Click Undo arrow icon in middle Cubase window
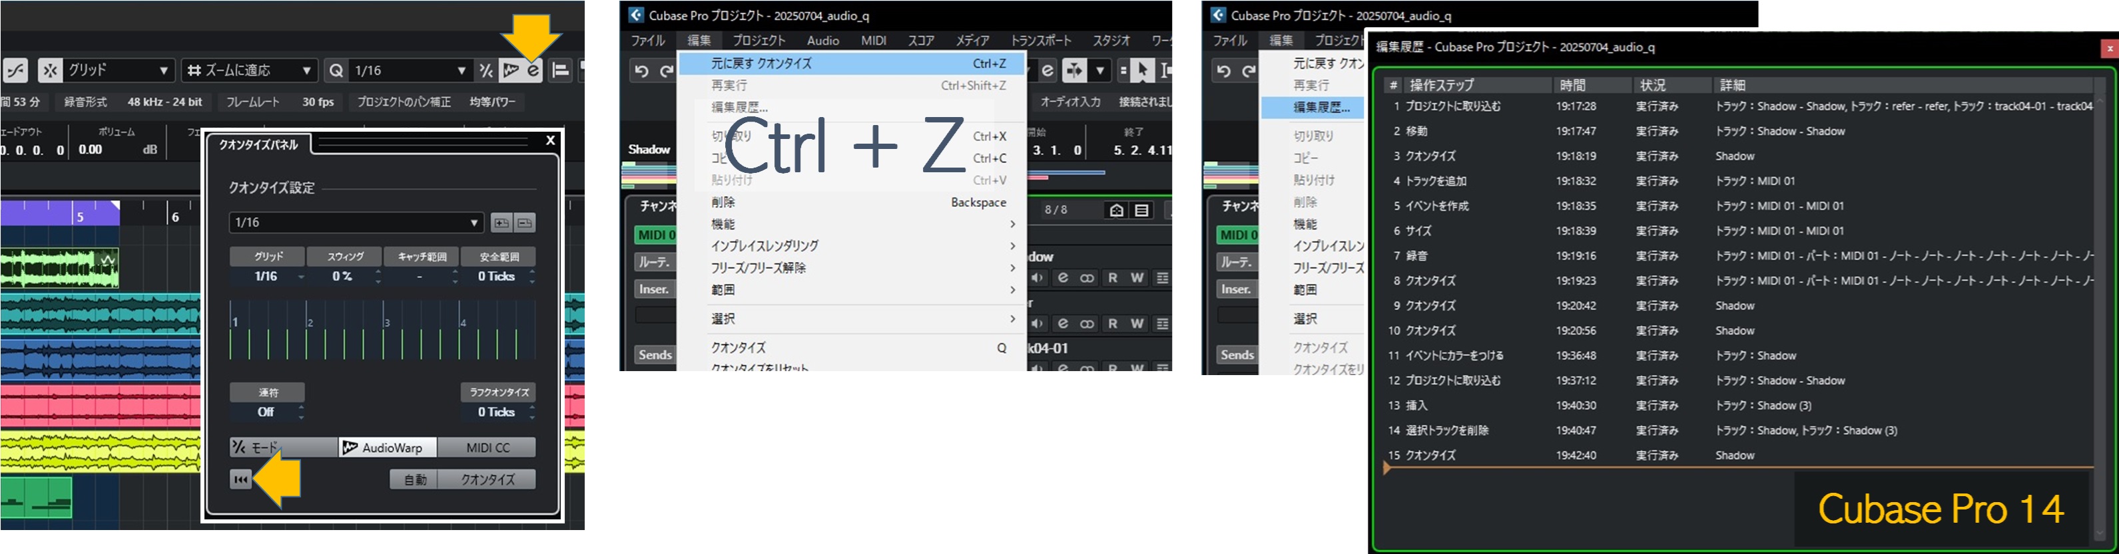2119x554 pixels. [641, 70]
